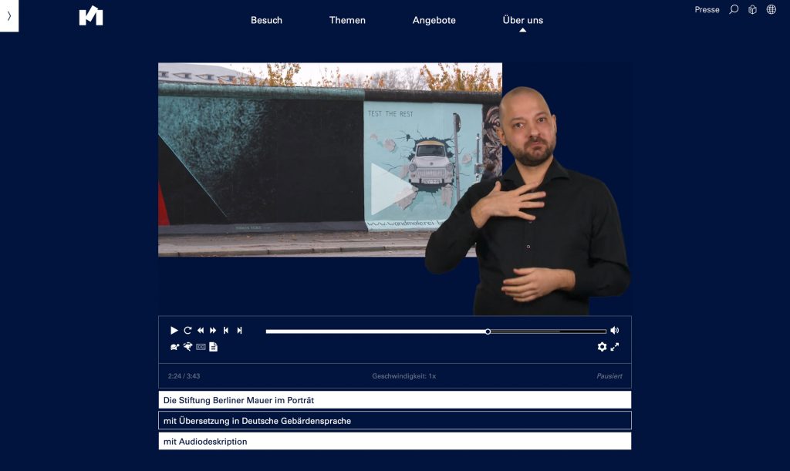Image resolution: width=790 pixels, height=471 pixels.
Task: Click the 'Pausiert' status text
Action: click(x=609, y=376)
